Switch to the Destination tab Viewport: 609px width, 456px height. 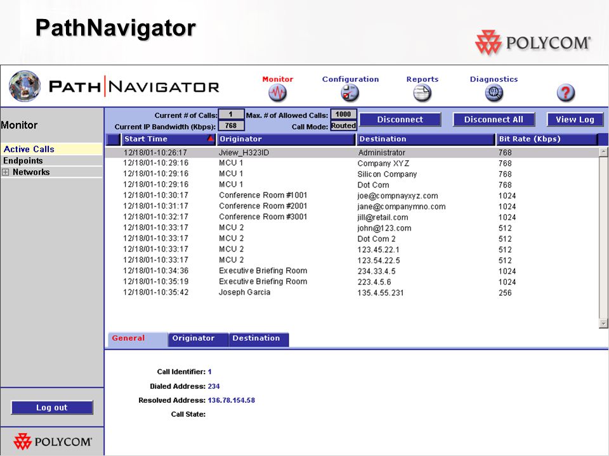coord(259,339)
